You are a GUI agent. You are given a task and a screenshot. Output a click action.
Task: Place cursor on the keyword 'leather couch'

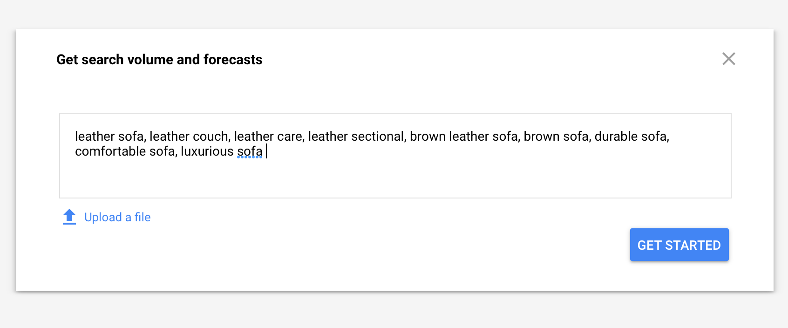click(x=189, y=136)
